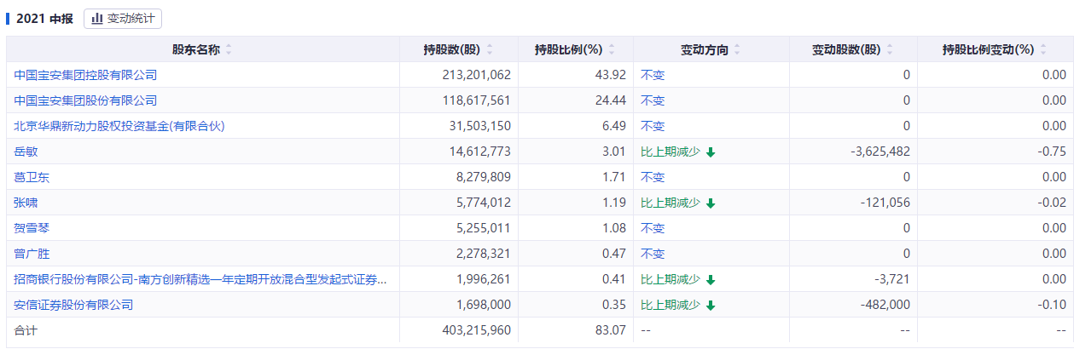Open 中国宝安集团股份有限公司 shareholder link
The height and width of the screenshot is (349, 1074).
pyautogui.click(x=85, y=100)
